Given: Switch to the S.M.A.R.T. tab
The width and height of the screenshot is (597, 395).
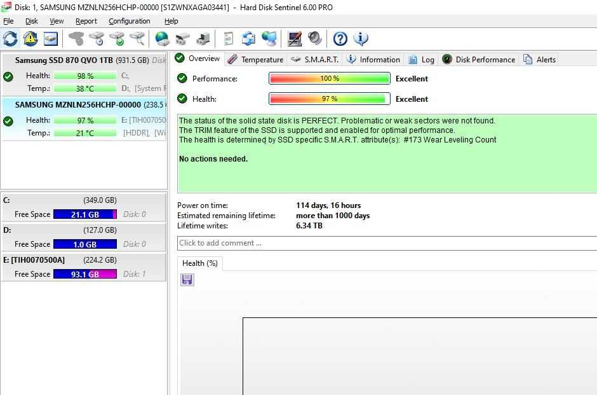Looking at the screenshot, I should (x=315, y=60).
